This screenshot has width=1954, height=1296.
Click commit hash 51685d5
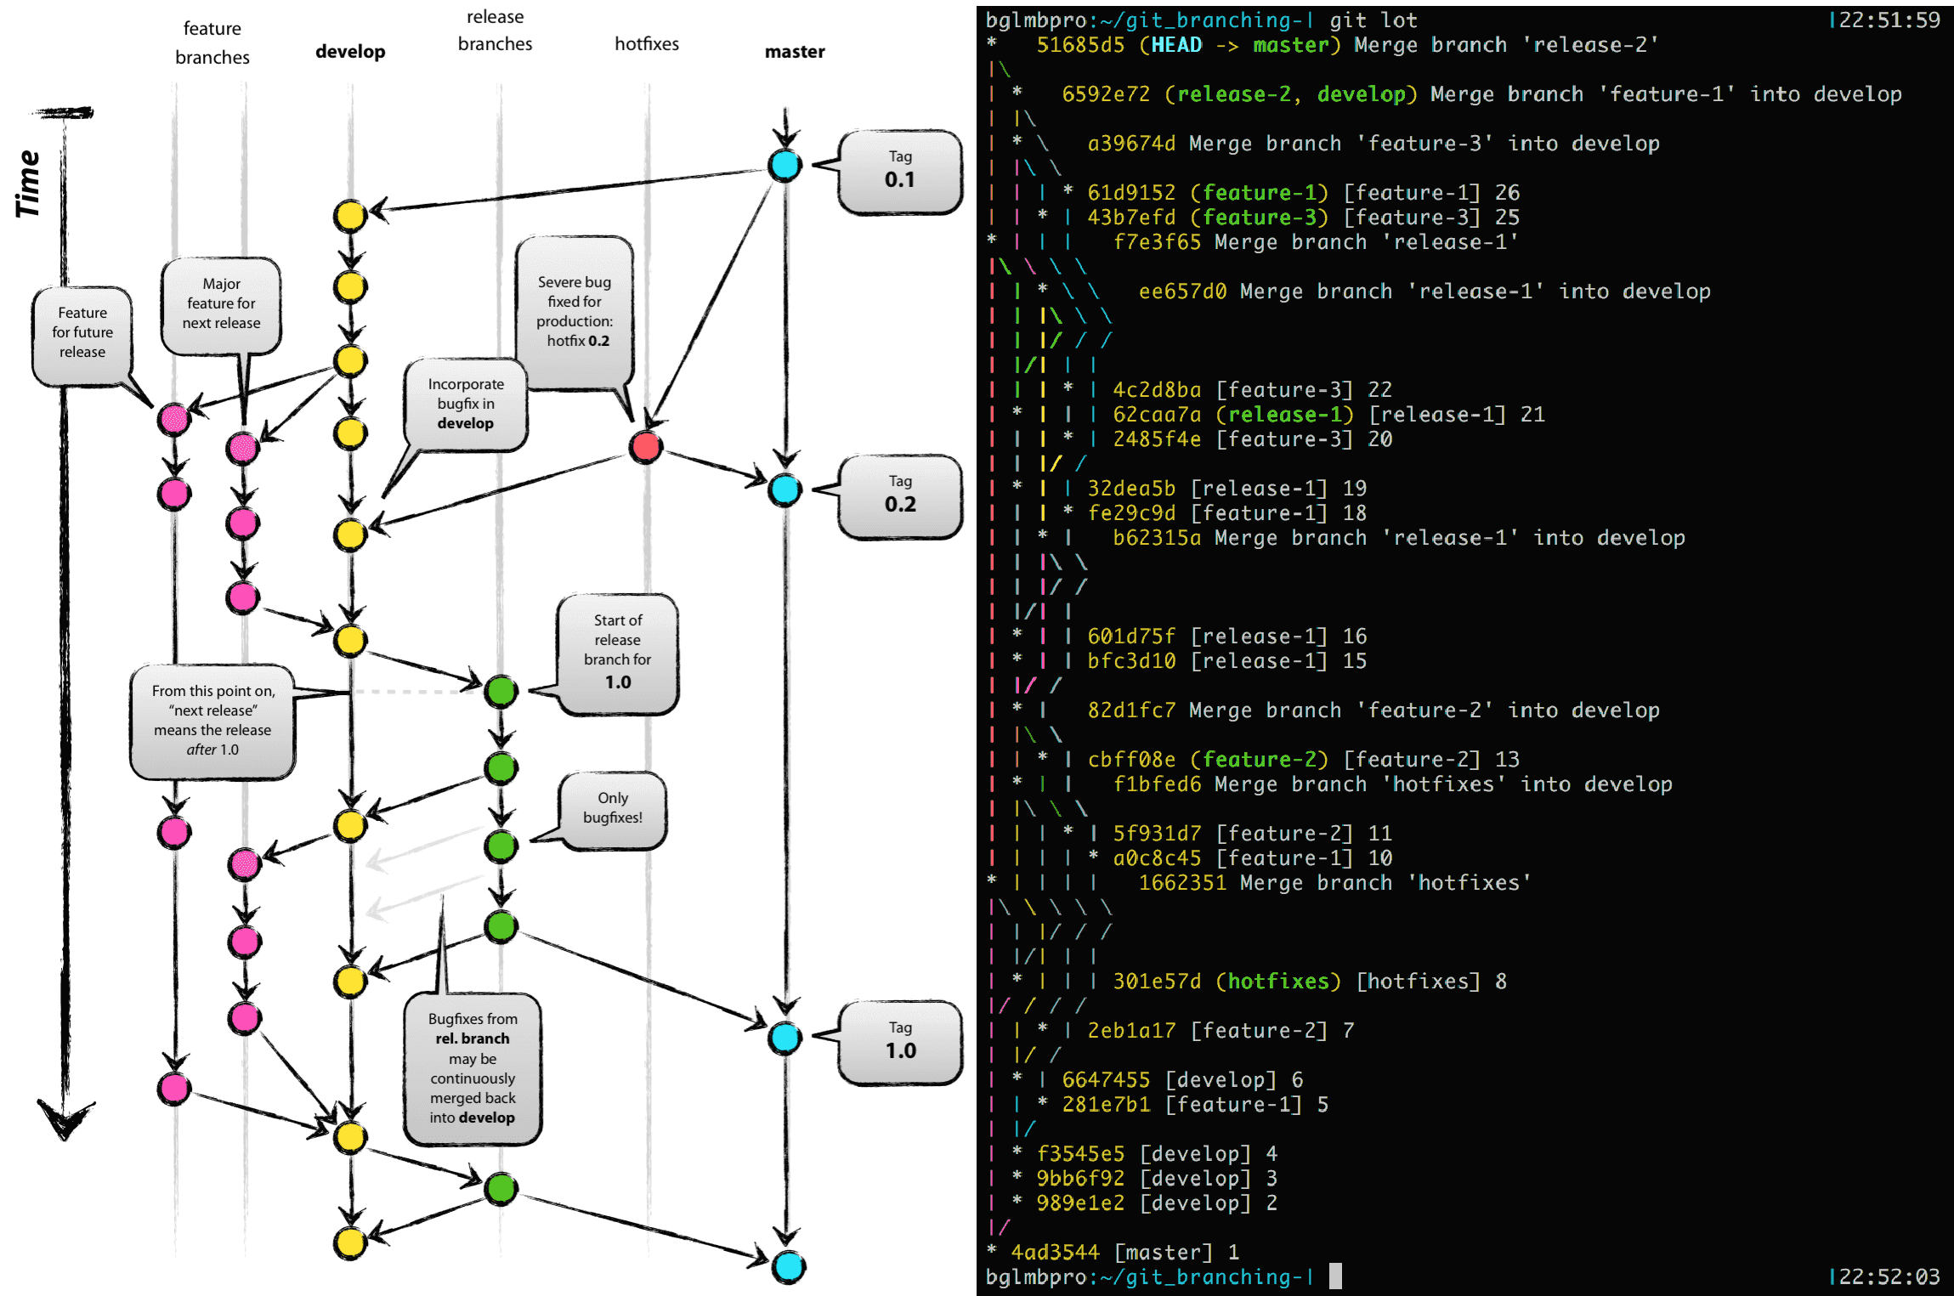point(1080,44)
